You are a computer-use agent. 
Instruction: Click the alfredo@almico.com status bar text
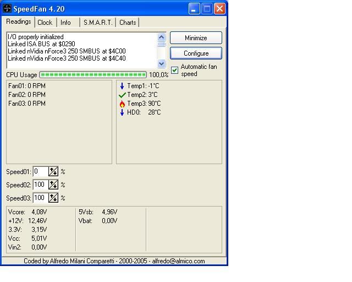(178, 261)
